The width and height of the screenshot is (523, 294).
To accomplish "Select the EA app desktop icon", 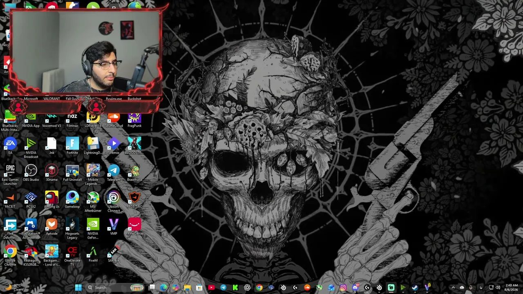I will point(10,146).
